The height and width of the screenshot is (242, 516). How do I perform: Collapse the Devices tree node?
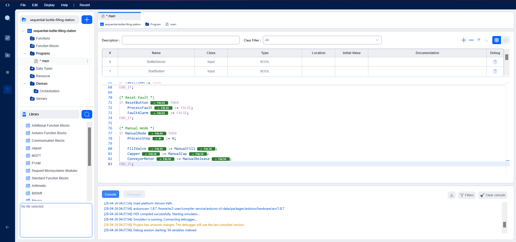click(x=25, y=84)
